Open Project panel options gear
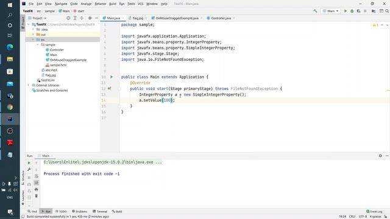The image size is (390, 219). click(90, 18)
